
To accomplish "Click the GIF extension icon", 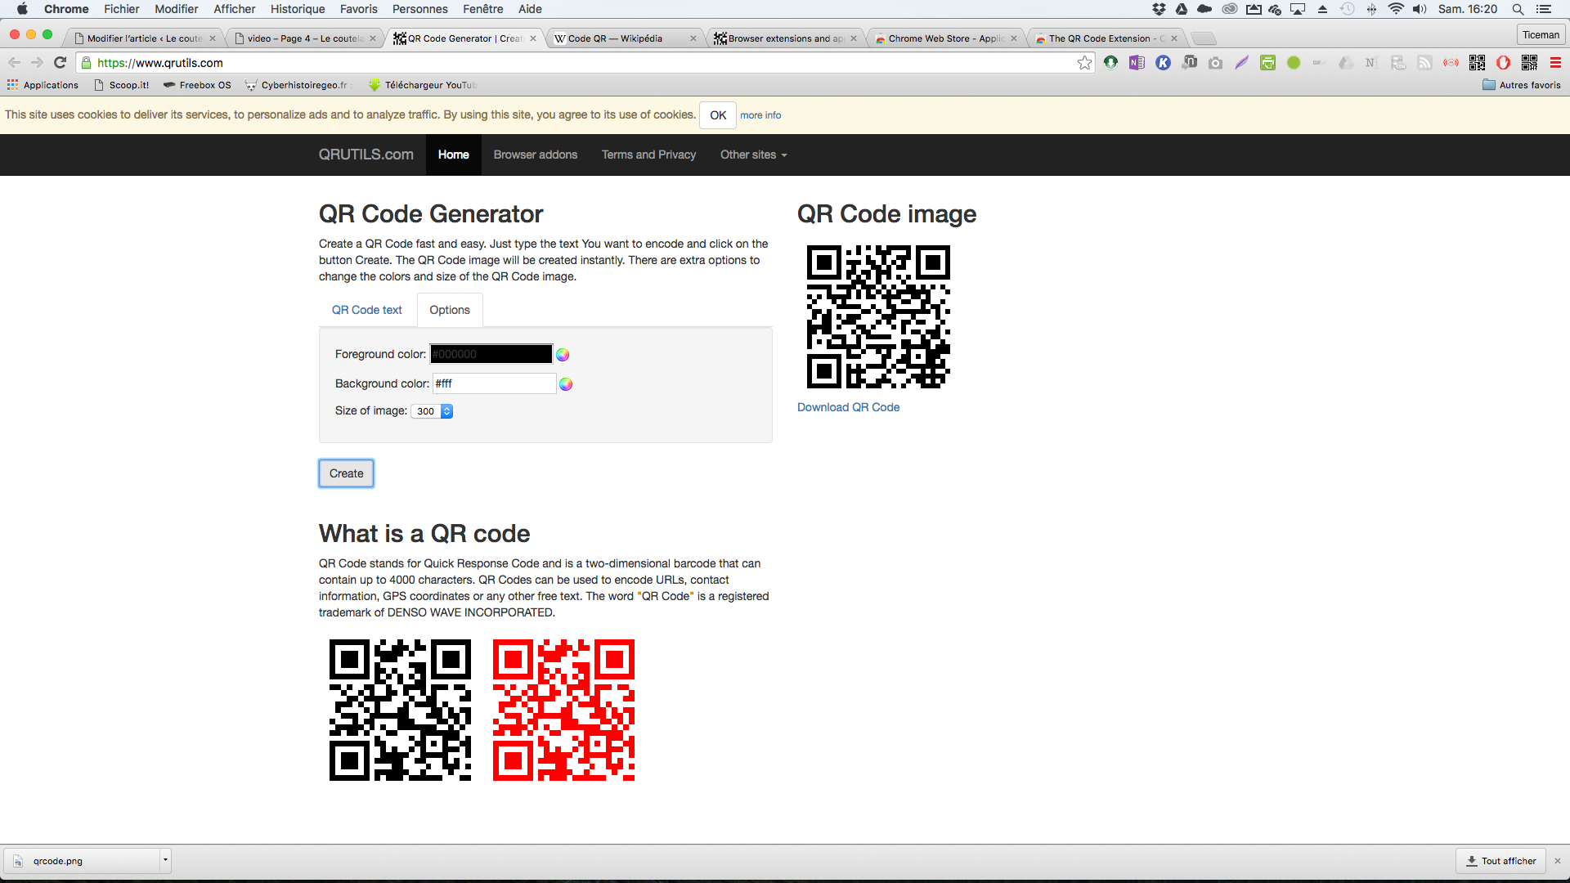I will point(1318,63).
